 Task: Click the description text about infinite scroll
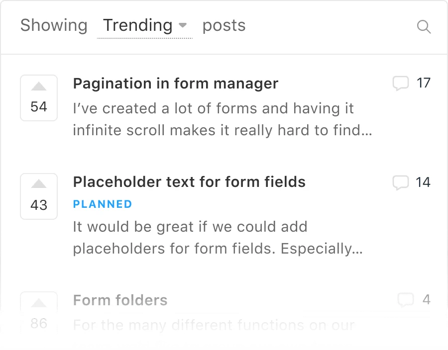point(222,120)
